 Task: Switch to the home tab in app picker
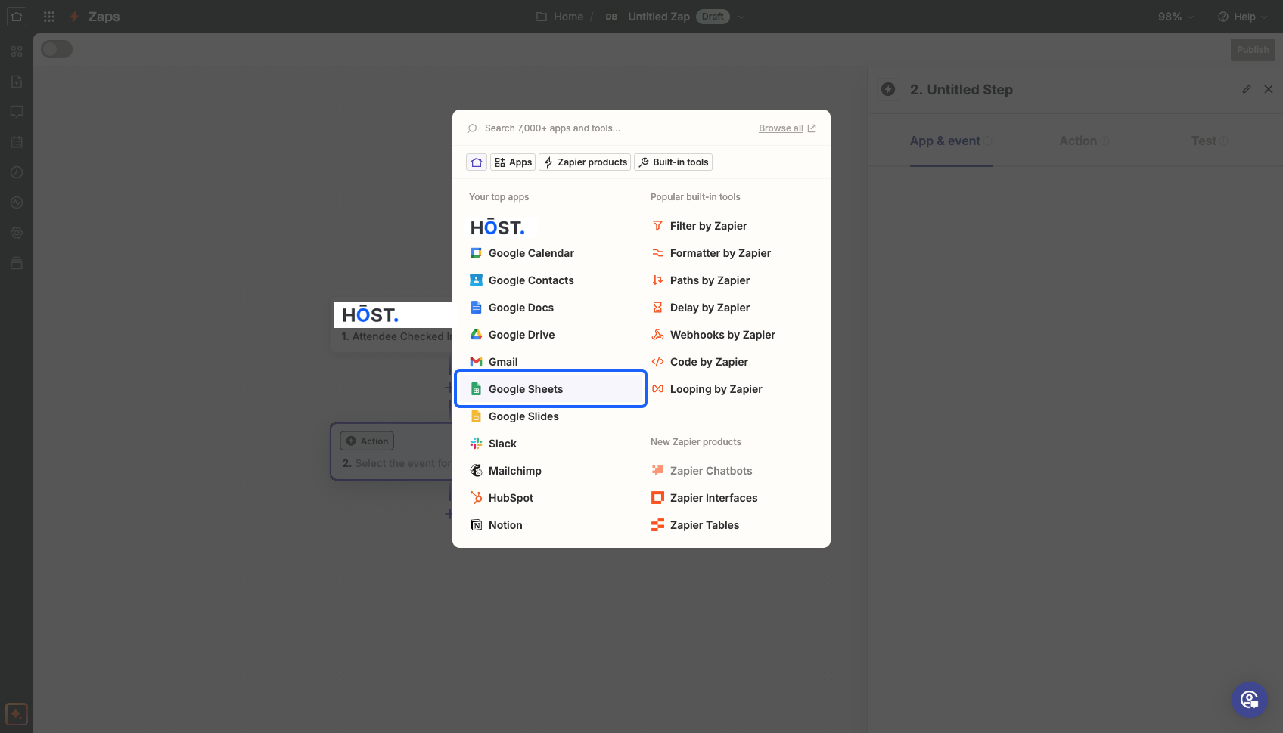[x=477, y=162]
